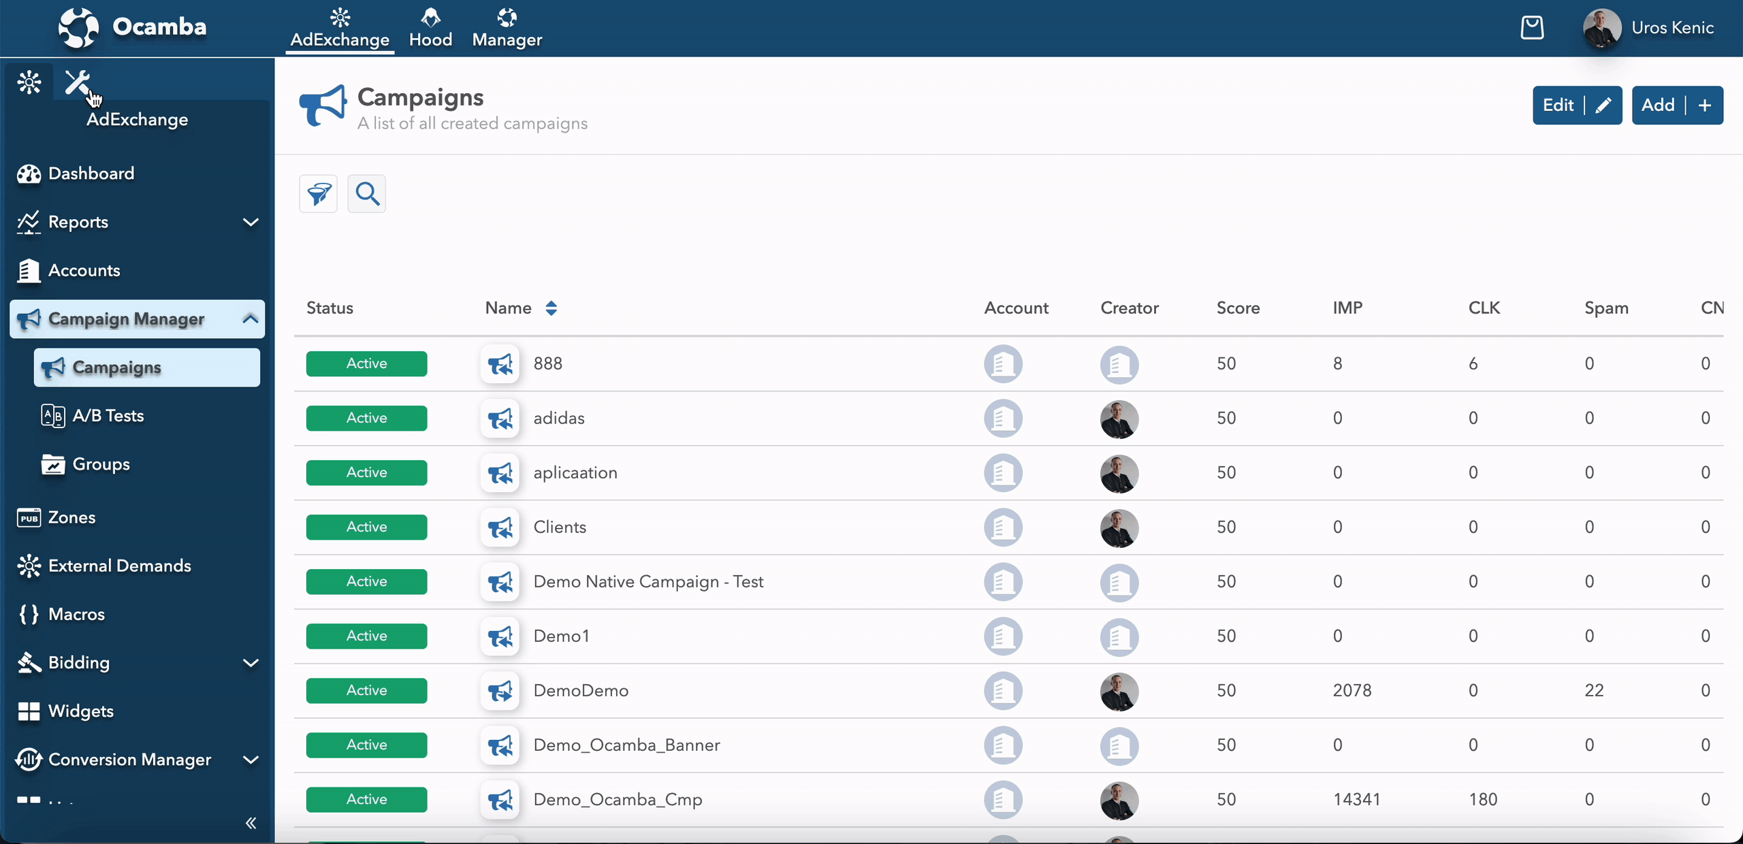Open the search magnifier tool
1743x844 pixels.
[x=367, y=194]
